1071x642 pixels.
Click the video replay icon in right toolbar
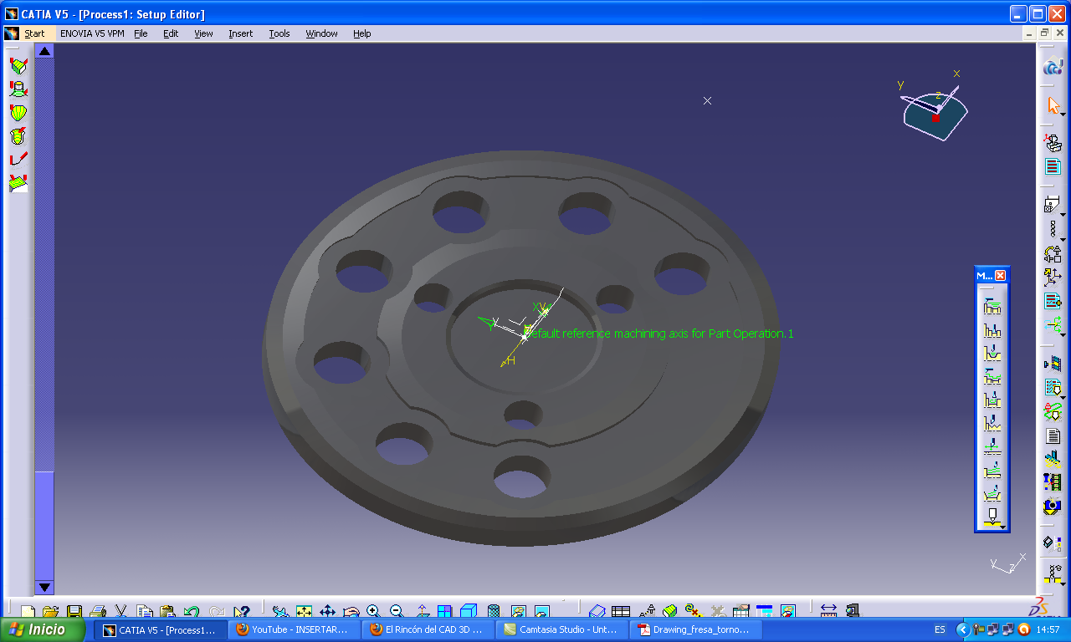coord(1053,482)
